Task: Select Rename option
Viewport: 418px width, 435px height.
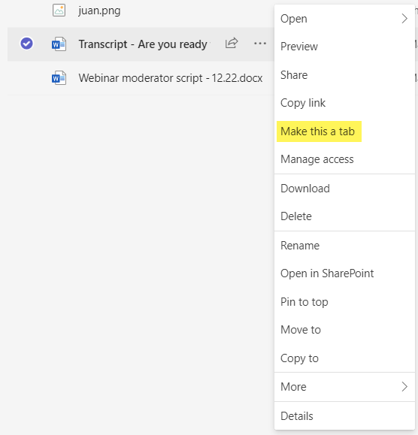Action: [300, 246]
